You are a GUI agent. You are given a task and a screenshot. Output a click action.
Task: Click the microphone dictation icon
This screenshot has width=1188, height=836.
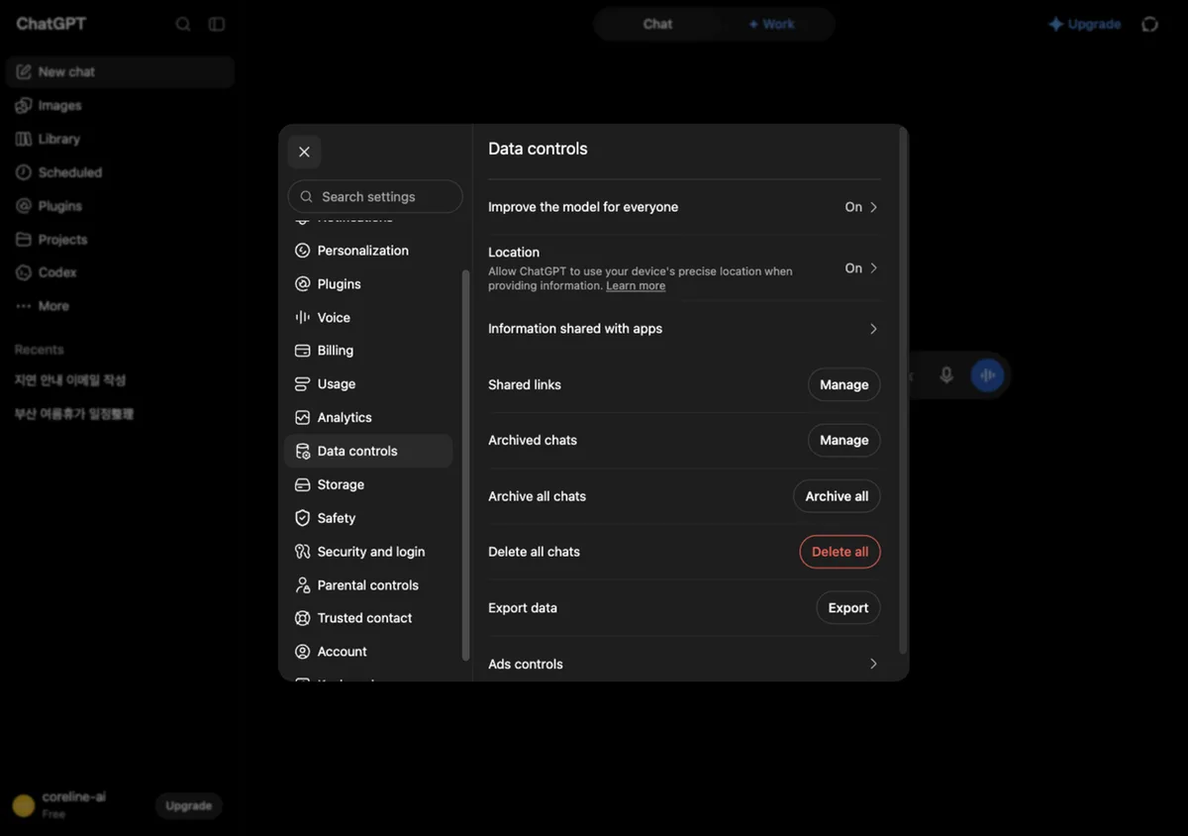coord(946,375)
